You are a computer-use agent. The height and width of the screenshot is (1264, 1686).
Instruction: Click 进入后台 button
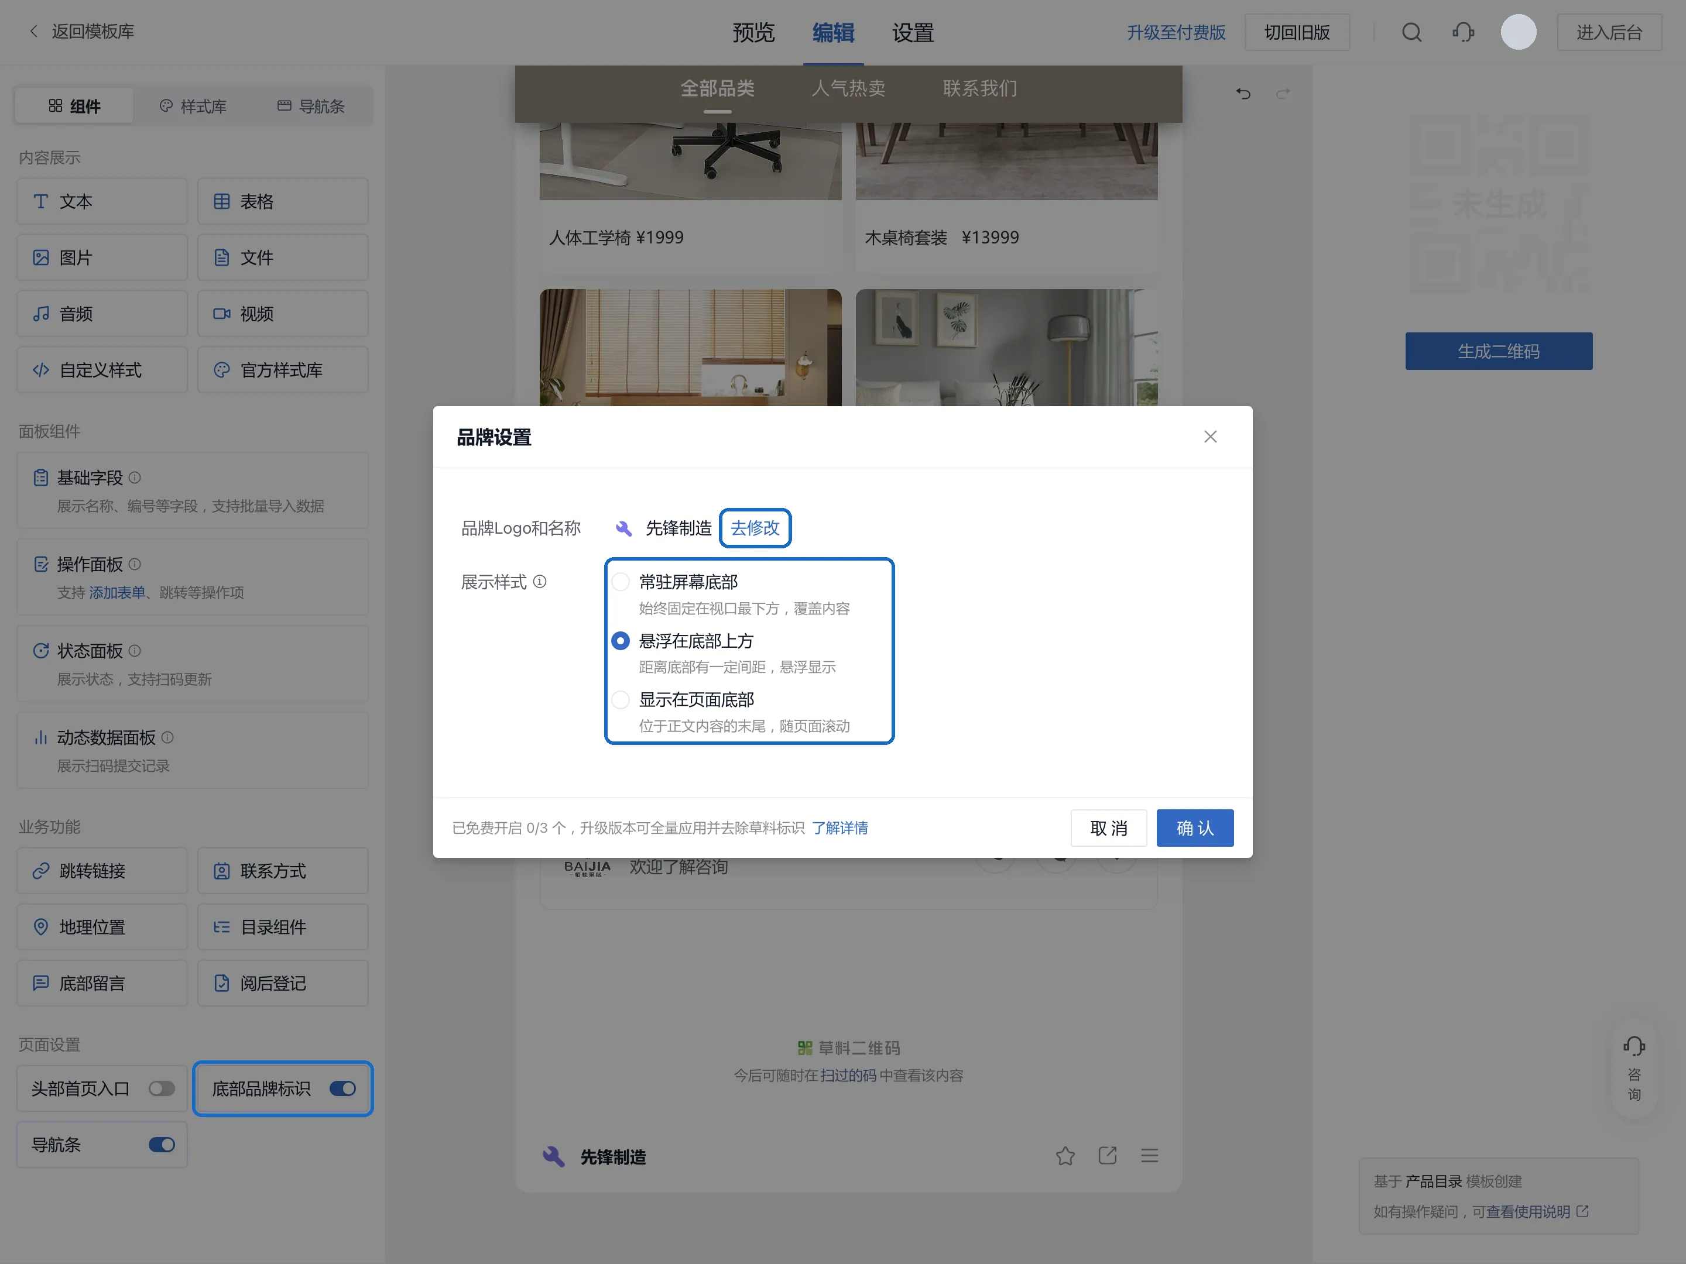pos(1609,32)
